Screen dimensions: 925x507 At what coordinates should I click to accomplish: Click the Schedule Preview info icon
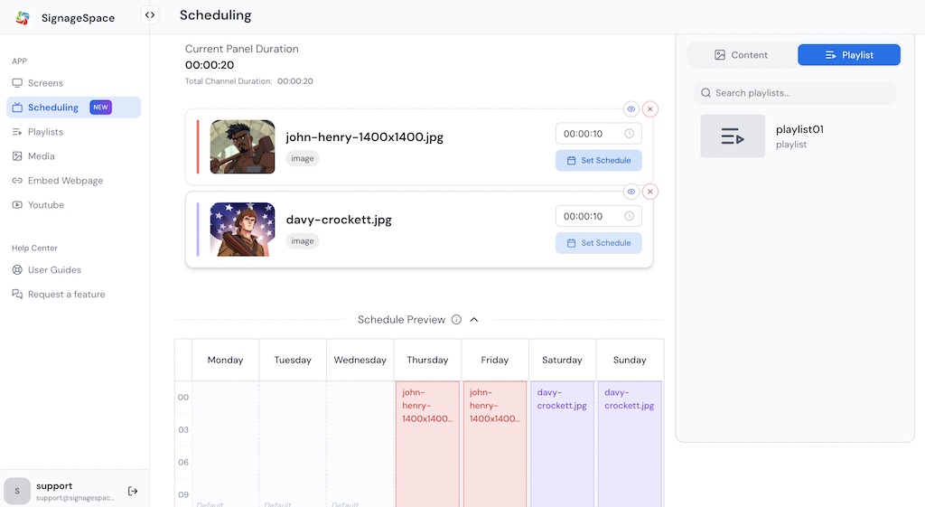click(456, 320)
